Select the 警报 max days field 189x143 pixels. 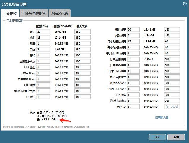click(x=83, y=55)
